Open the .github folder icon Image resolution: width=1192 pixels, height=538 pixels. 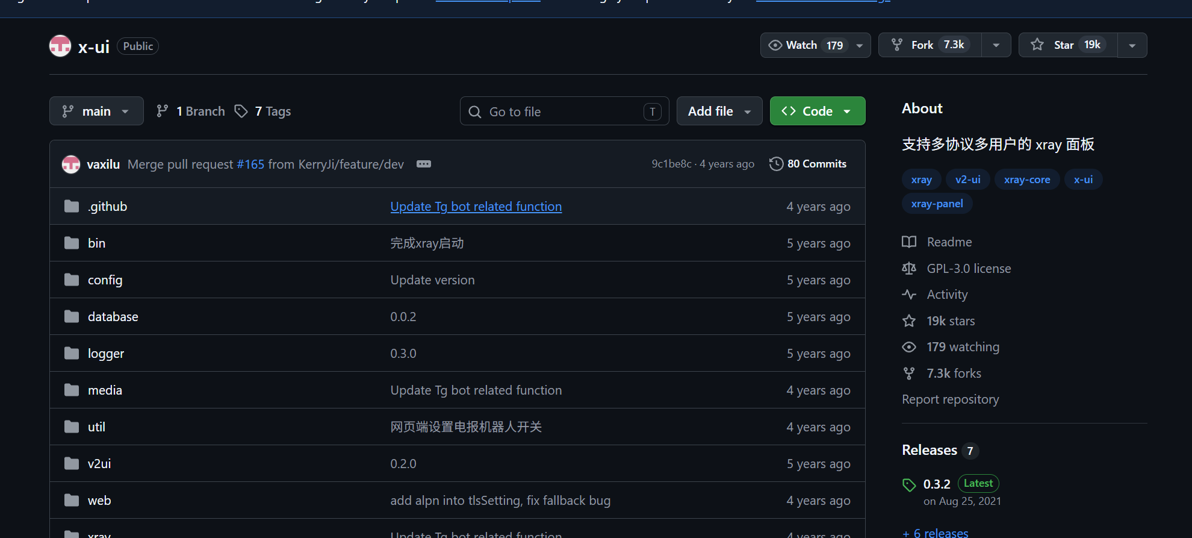point(72,207)
